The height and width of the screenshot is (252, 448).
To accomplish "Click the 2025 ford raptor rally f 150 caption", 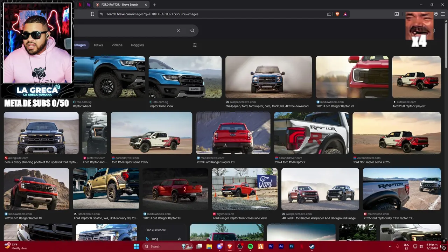I will (x=388, y=218).
